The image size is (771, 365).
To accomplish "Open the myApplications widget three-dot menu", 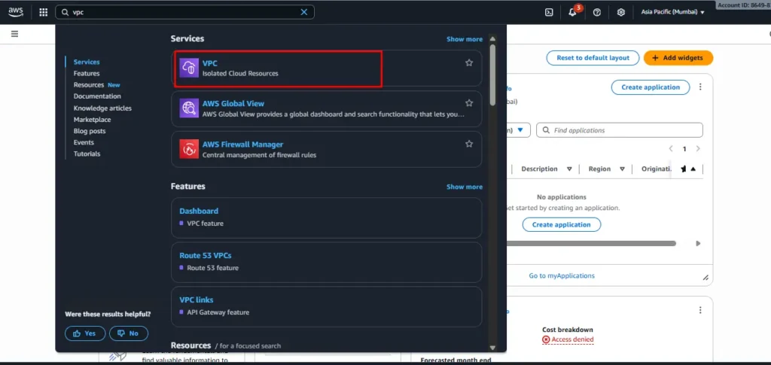I will coord(700,87).
